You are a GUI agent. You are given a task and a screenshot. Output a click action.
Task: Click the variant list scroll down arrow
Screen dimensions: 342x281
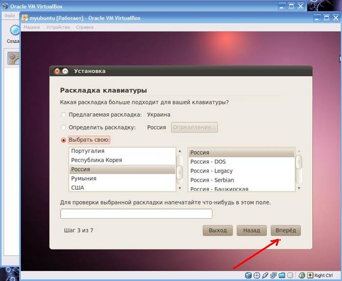click(x=299, y=188)
